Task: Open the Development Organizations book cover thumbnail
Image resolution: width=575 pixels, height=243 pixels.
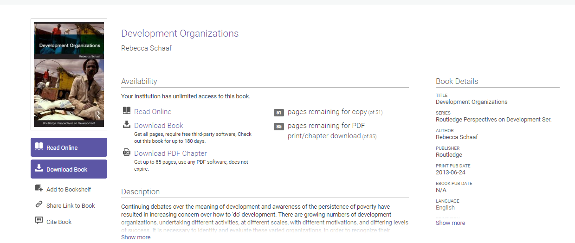Action: [69, 74]
